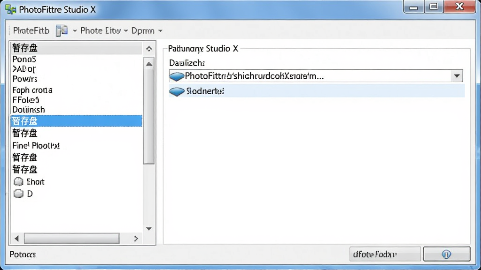Viewport: 481px width, 270px height.
Task: Select the >AD or list item
Action: [x=24, y=69]
